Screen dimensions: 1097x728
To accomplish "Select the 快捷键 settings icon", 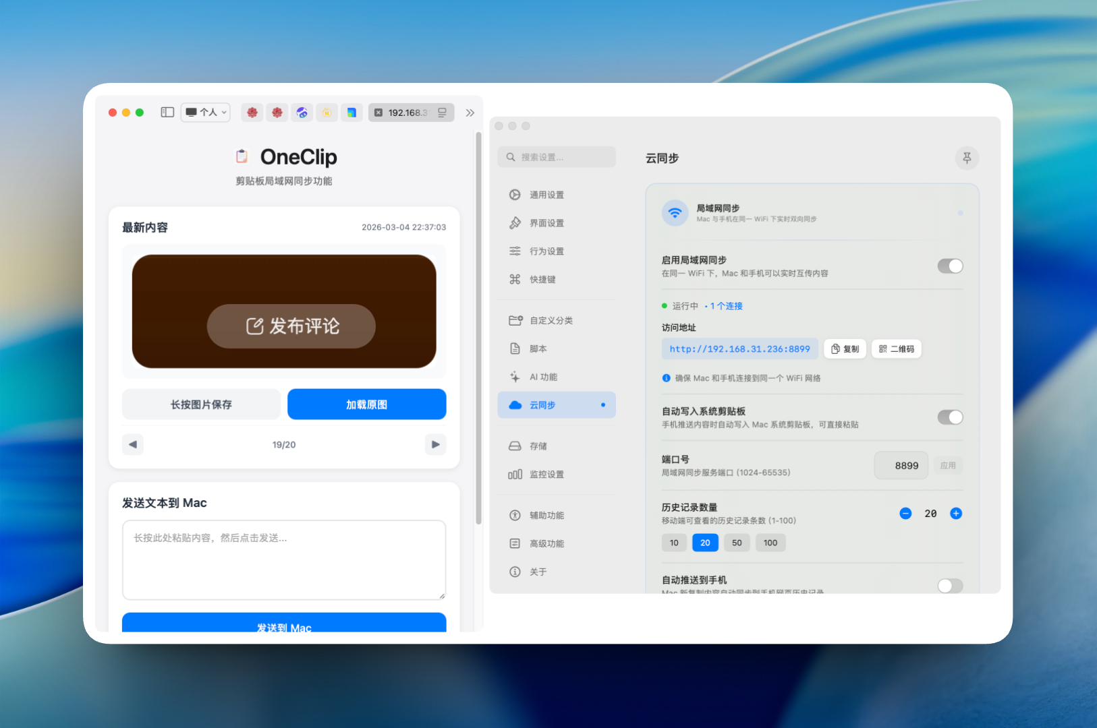I will (515, 279).
